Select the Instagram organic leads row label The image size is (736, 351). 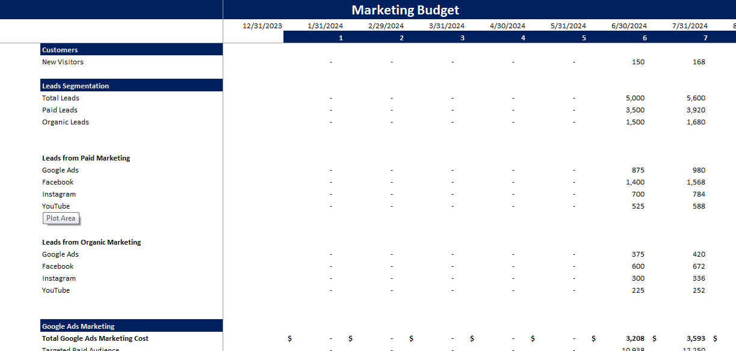coord(59,278)
